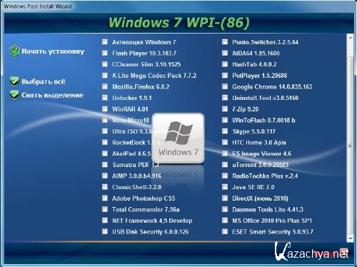Check the Adobe Photoshop CS5 box
This screenshot has width=357, height=267.
105,198
